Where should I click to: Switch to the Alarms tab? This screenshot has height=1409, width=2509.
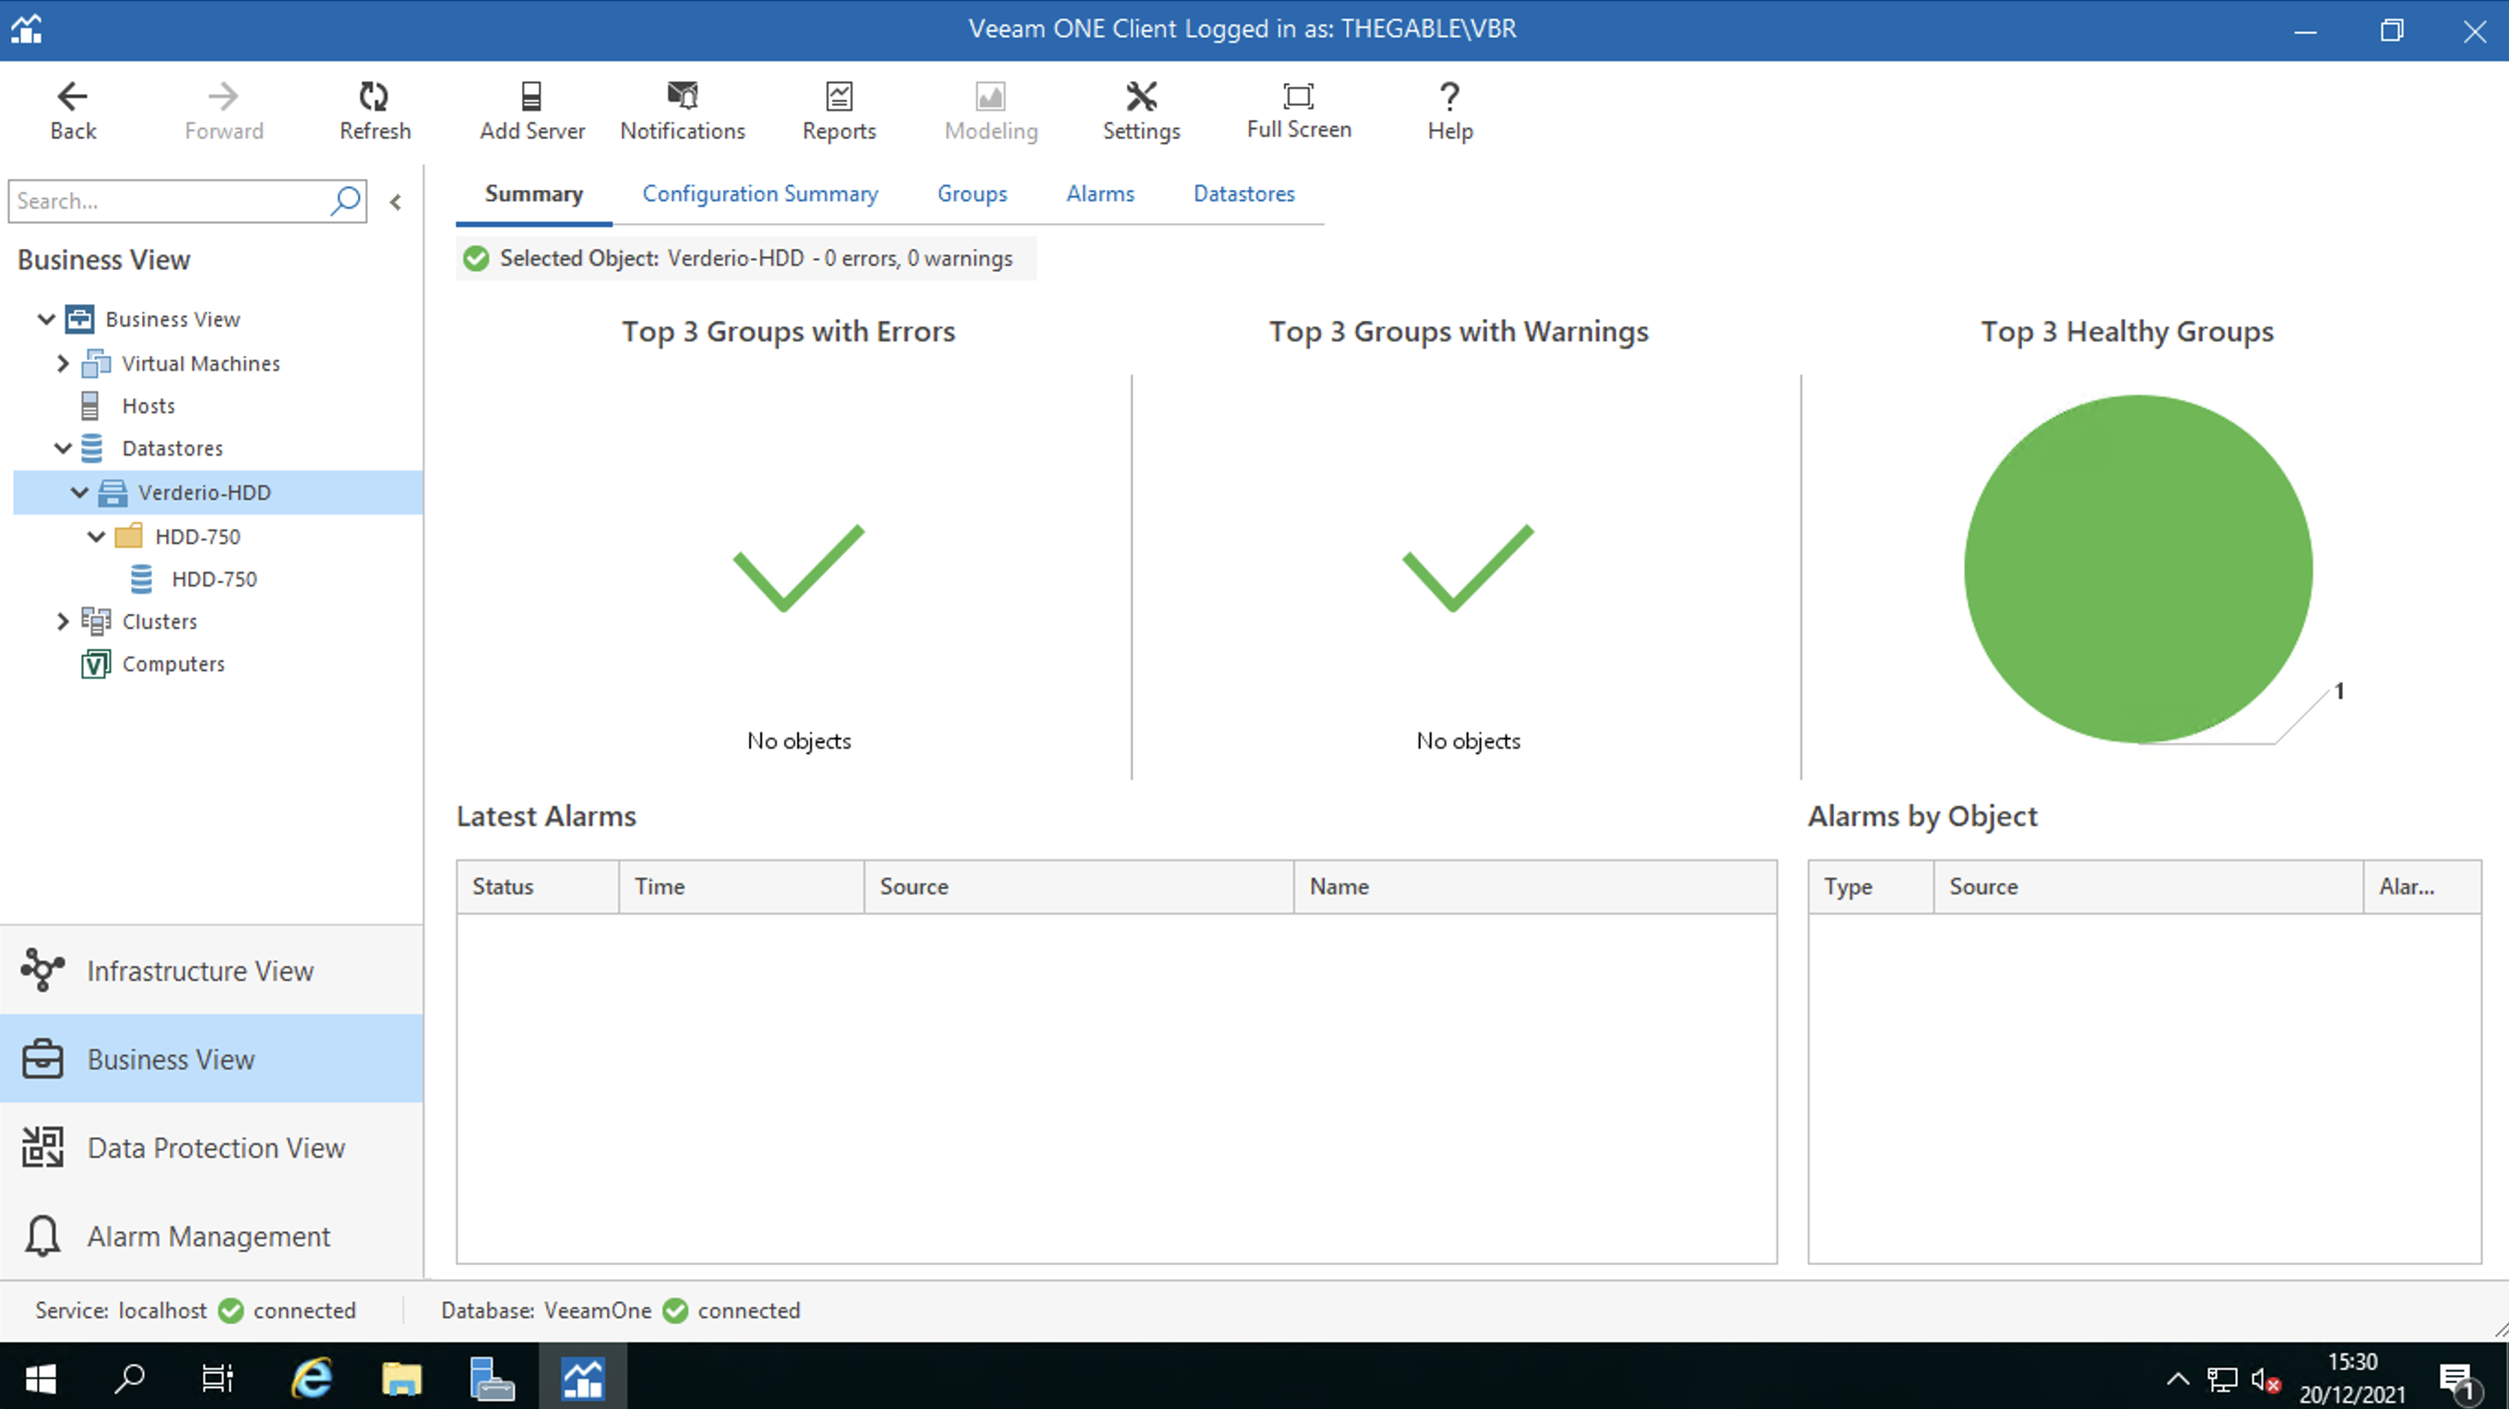point(1100,194)
